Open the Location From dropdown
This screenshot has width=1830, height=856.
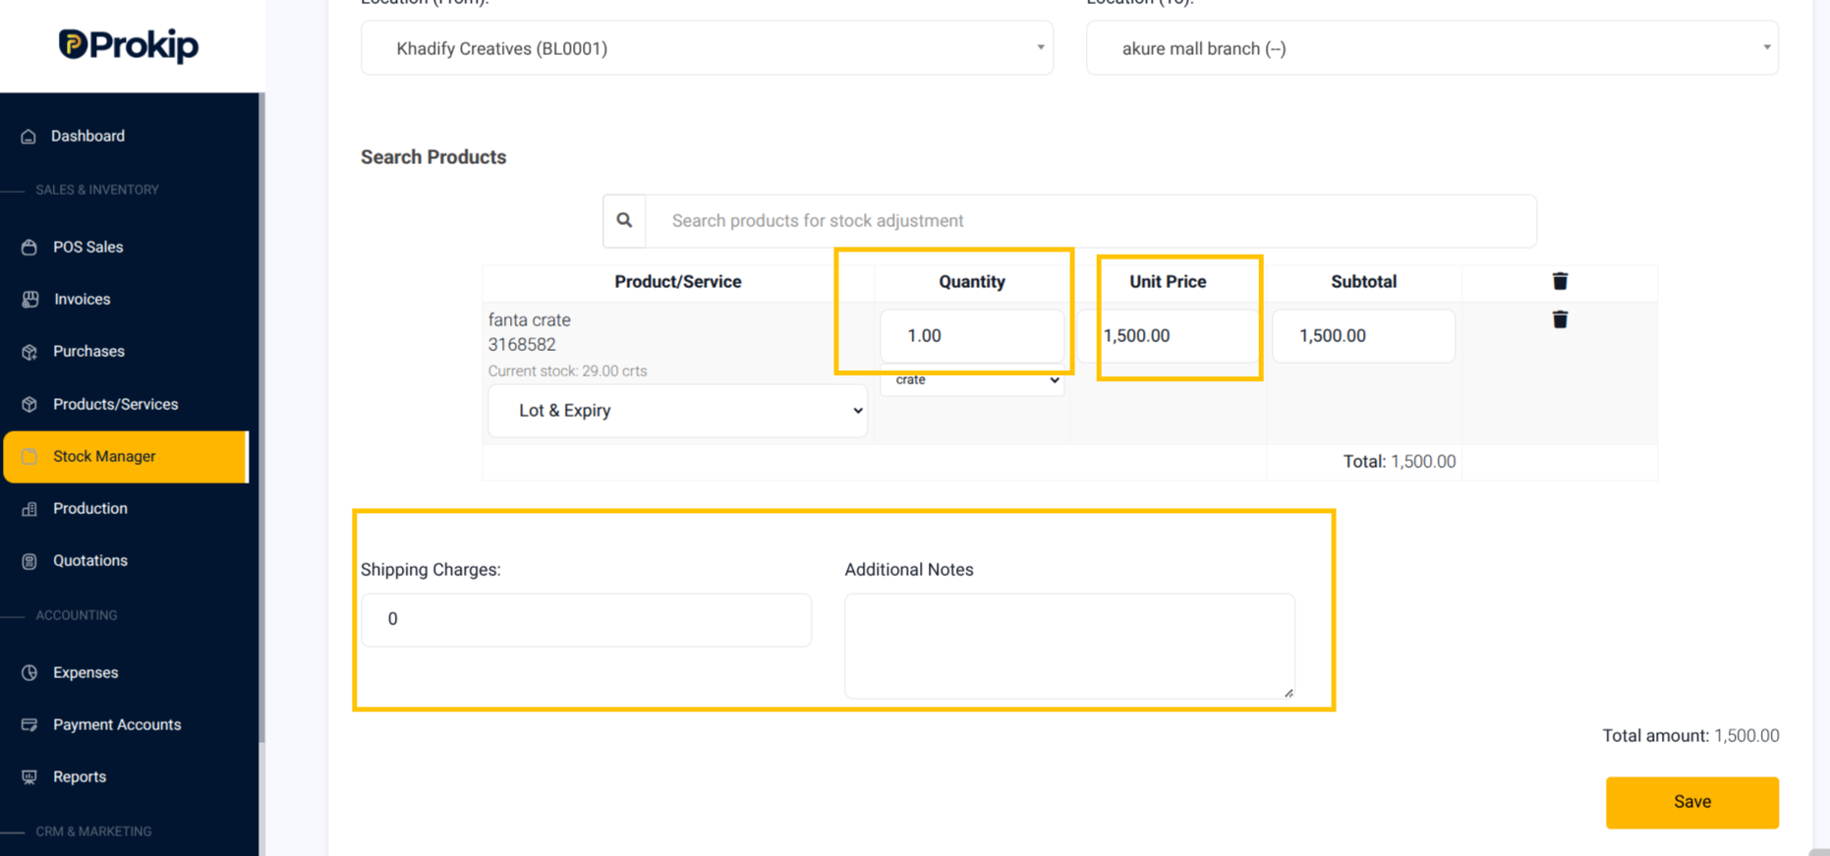coord(707,48)
